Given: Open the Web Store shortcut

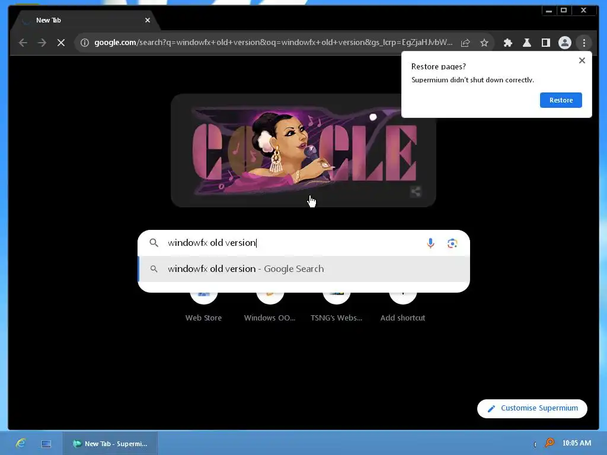Looking at the screenshot, I should (x=204, y=306).
